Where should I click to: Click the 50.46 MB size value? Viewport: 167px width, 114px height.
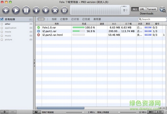(114, 35)
